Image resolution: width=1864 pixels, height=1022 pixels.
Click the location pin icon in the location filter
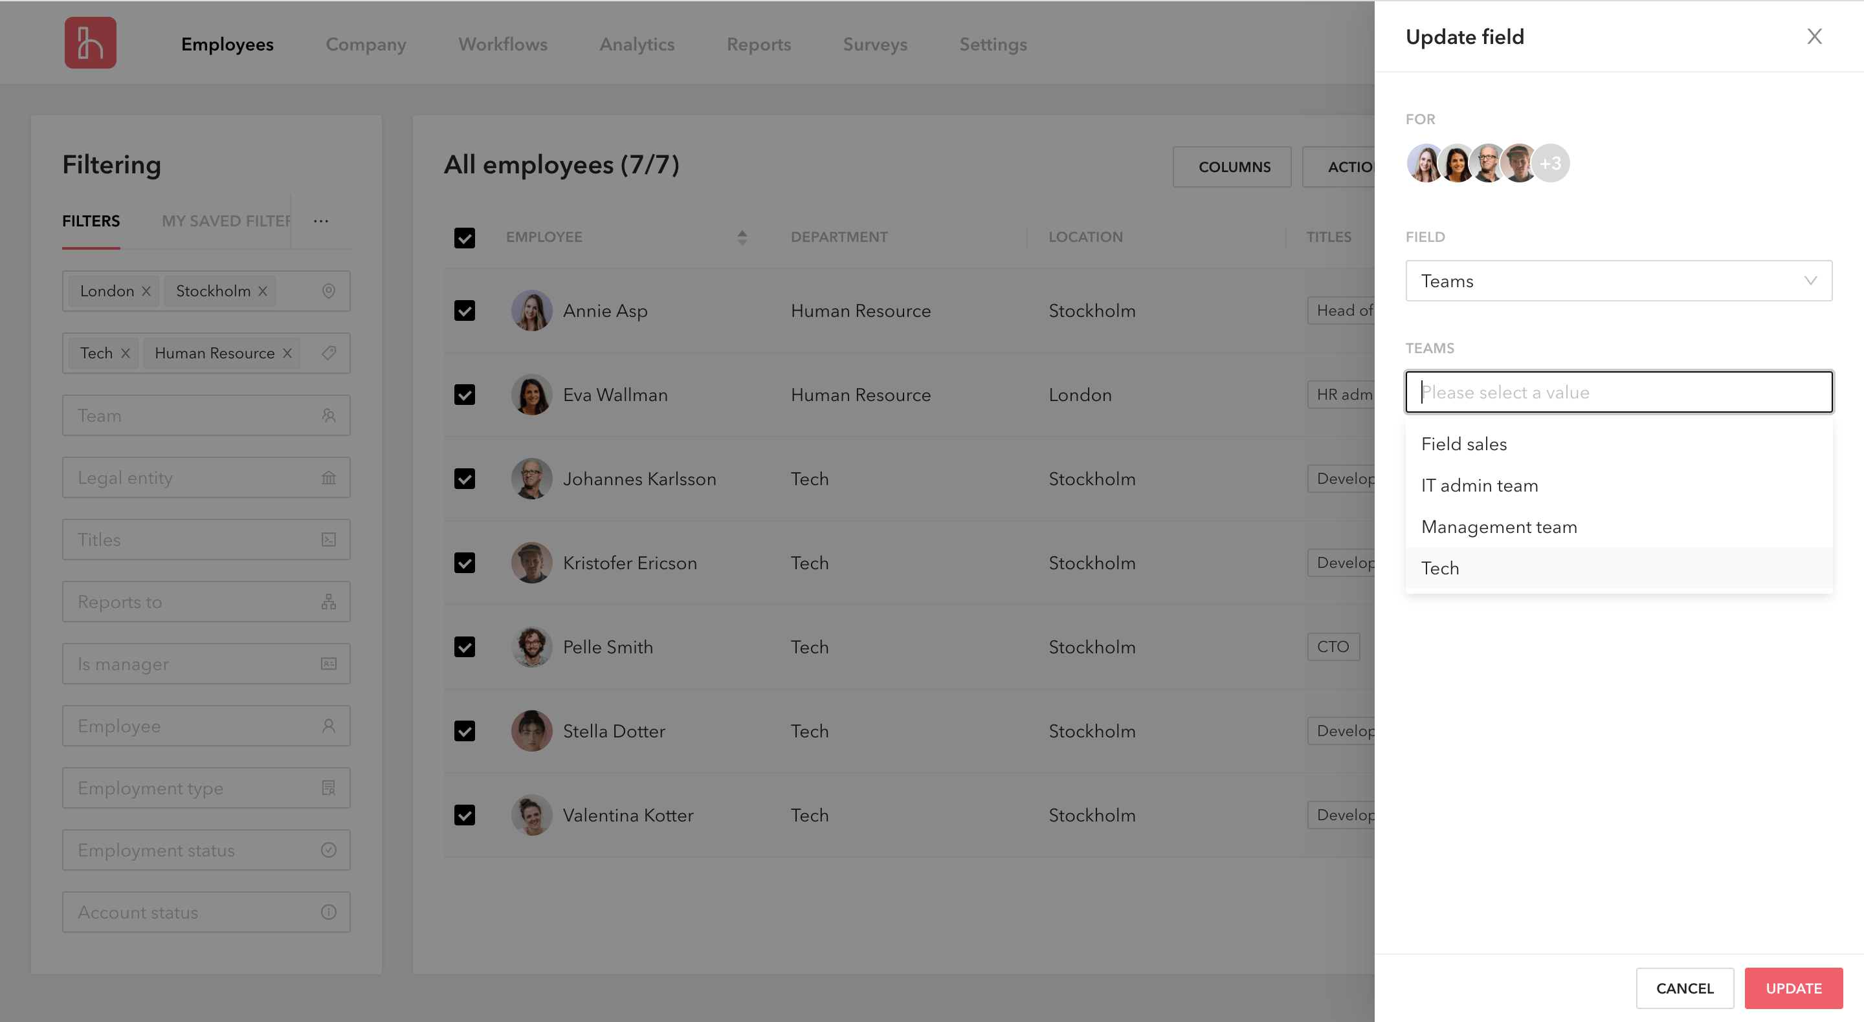(329, 291)
